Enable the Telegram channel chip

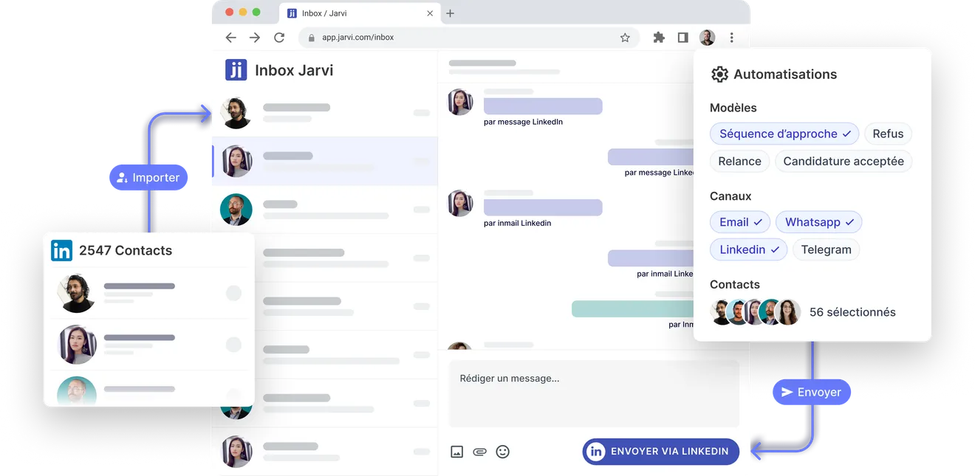(826, 249)
